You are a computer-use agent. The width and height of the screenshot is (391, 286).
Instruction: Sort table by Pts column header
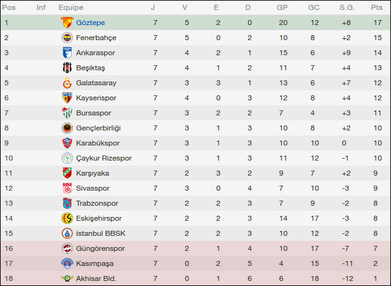pos(377,8)
